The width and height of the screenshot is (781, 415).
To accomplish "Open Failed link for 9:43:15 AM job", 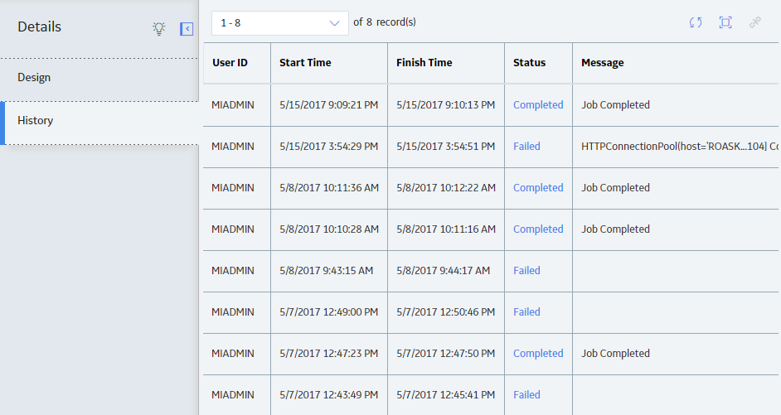I will click(x=526, y=270).
